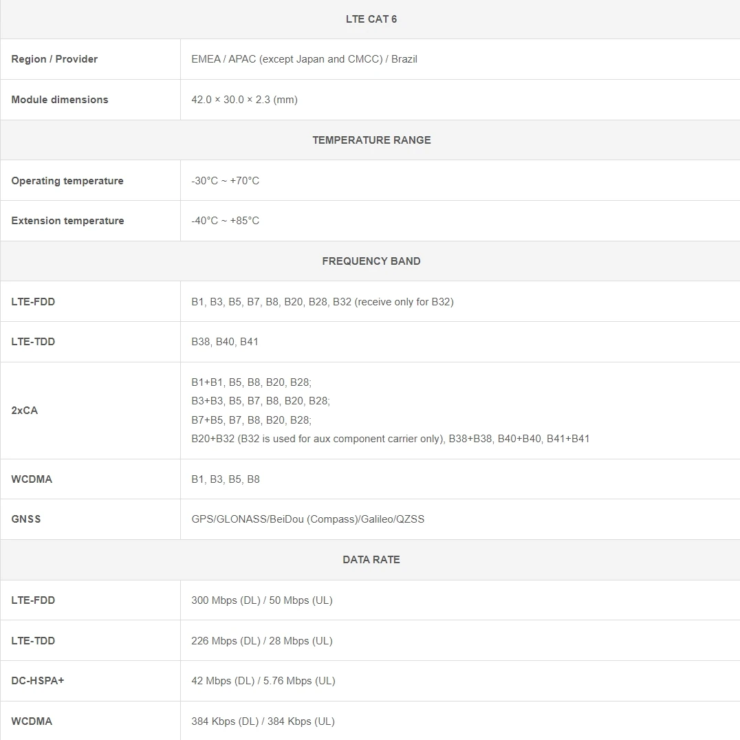Click the value "42 Mbps (DL) / 5.76 Mbps (UL)"
Screen dimensions: 740x740
point(263,681)
